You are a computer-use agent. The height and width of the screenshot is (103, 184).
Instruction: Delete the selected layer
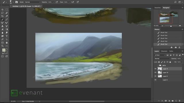click(x=179, y=101)
